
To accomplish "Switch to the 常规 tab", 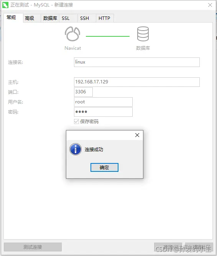I will click(13, 18).
